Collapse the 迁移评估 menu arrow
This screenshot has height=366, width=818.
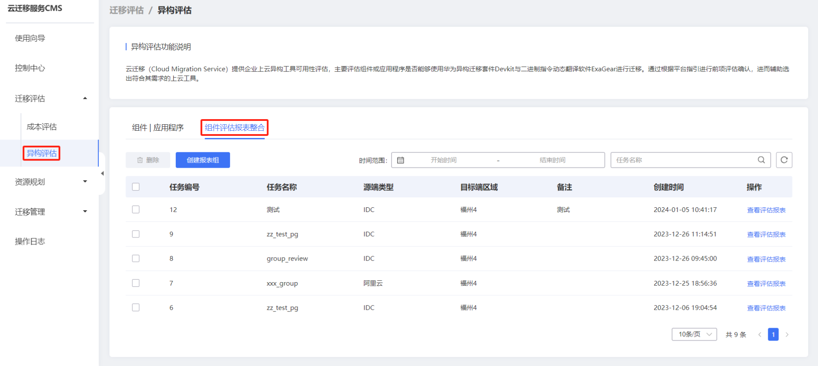pyautogui.click(x=85, y=98)
